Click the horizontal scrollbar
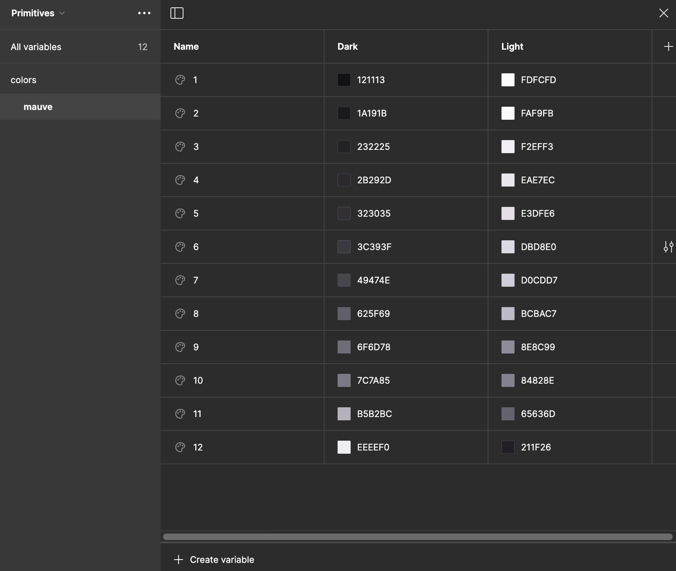Image resolution: width=676 pixels, height=571 pixels. 418,537
